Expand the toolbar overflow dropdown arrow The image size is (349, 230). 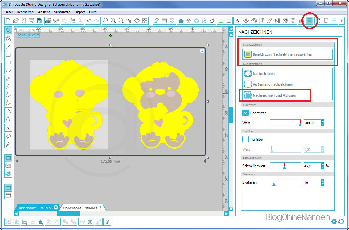click(342, 21)
